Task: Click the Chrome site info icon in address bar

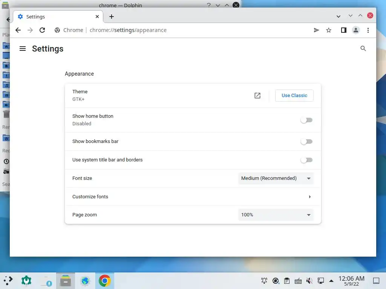Action: click(x=57, y=30)
